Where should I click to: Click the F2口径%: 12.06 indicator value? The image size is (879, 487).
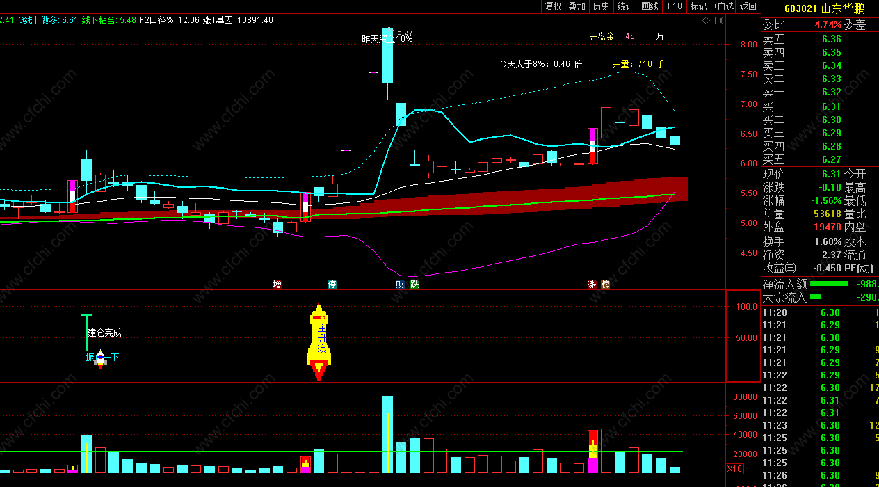click(x=169, y=20)
